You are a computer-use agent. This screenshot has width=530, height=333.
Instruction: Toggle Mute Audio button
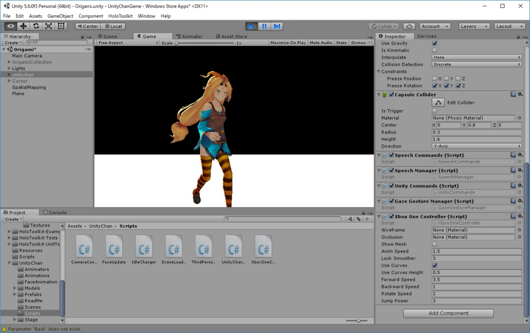tap(321, 42)
